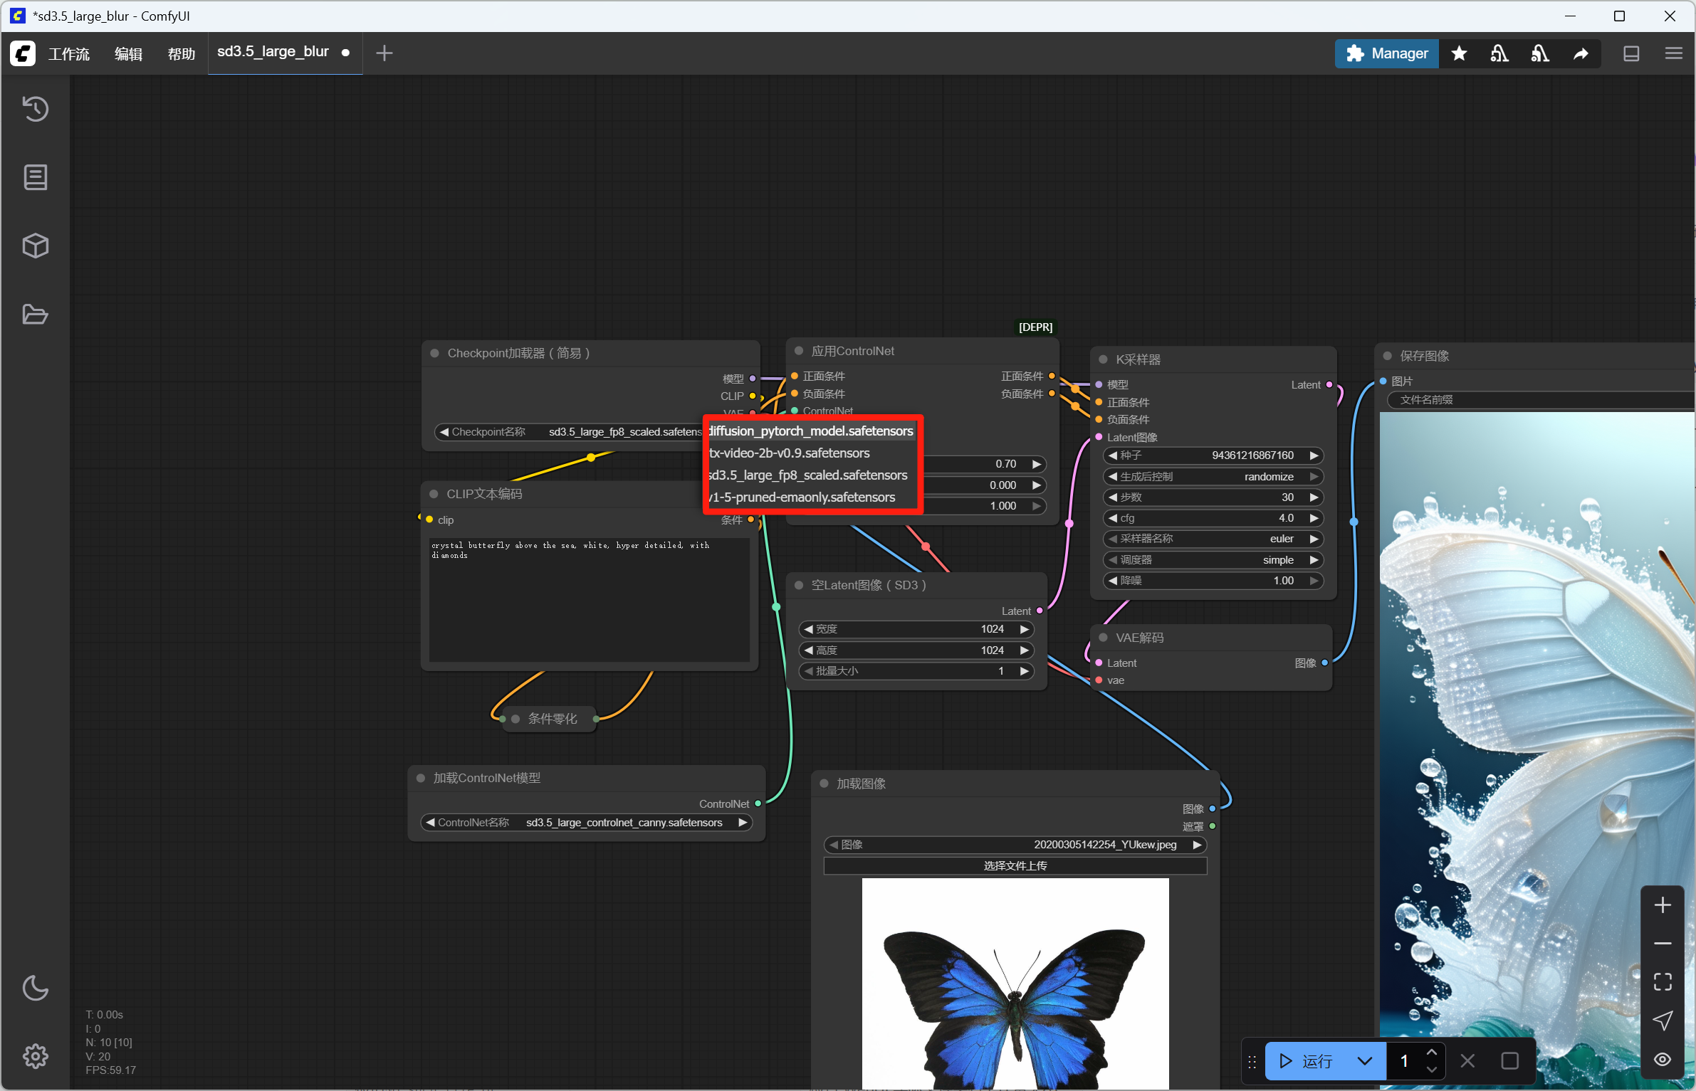Open the hamburger menu icon at top right

point(1674,53)
